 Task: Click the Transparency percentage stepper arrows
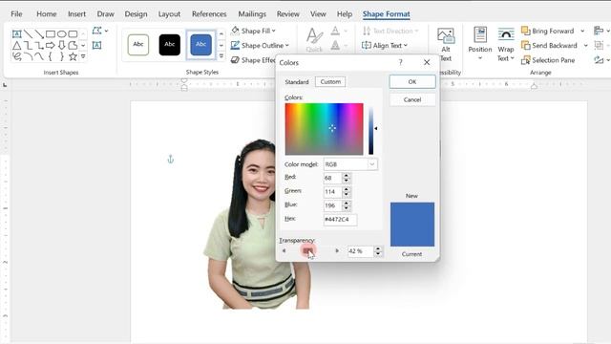click(x=378, y=251)
